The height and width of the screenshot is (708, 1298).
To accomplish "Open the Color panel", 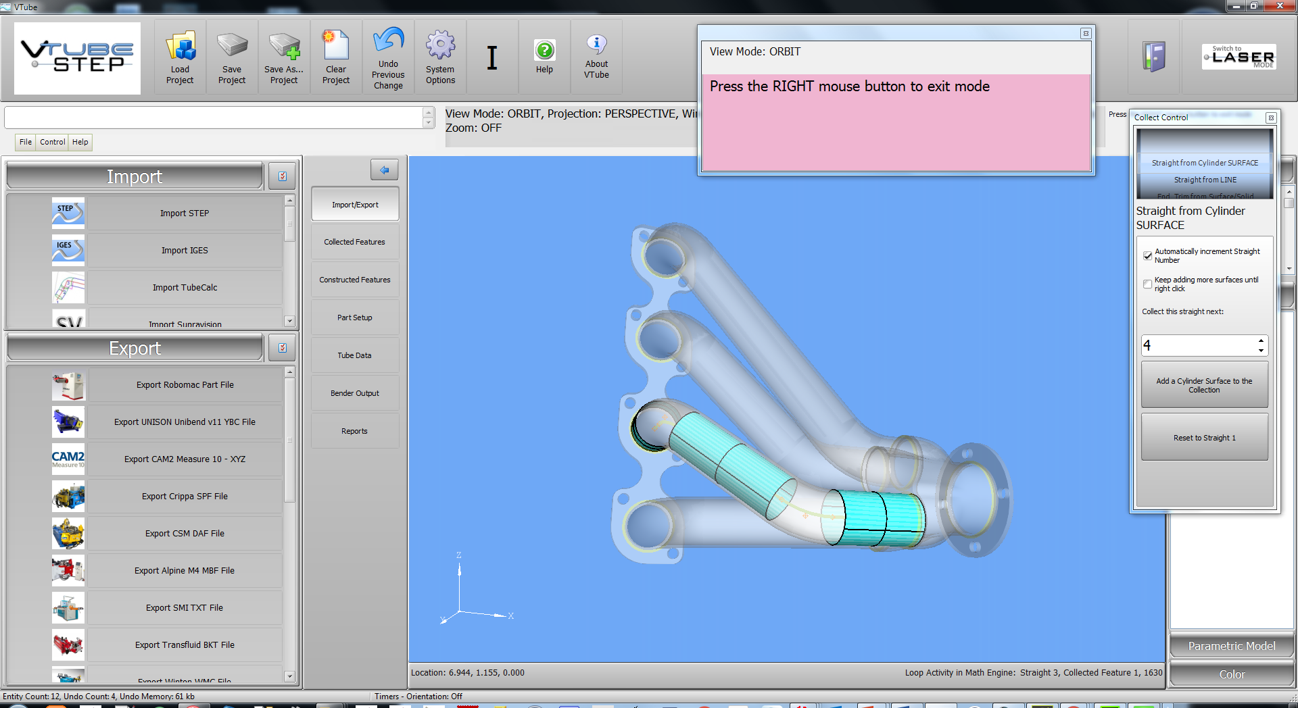I will [x=1231, y=674].
